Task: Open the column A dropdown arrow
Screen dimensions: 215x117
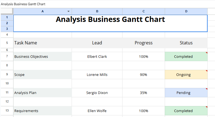Action: click(x=68, y=11)
